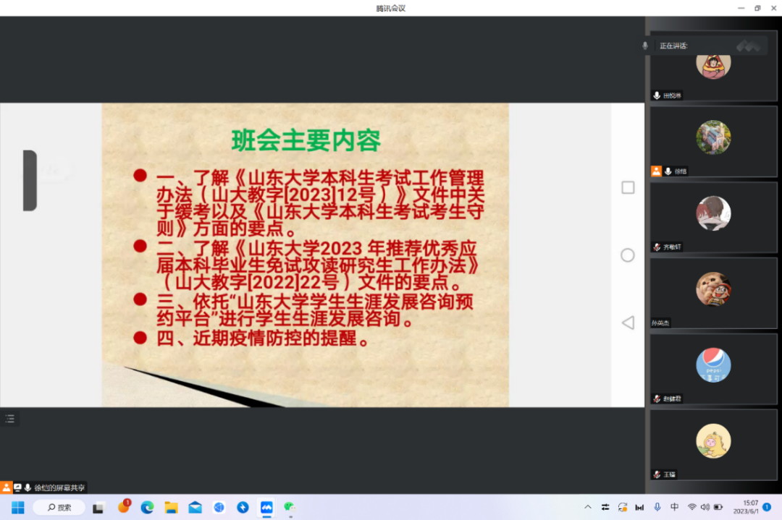
Task: Click the Tencent Meeting icon in taskbar
Action: pos(266,507)
